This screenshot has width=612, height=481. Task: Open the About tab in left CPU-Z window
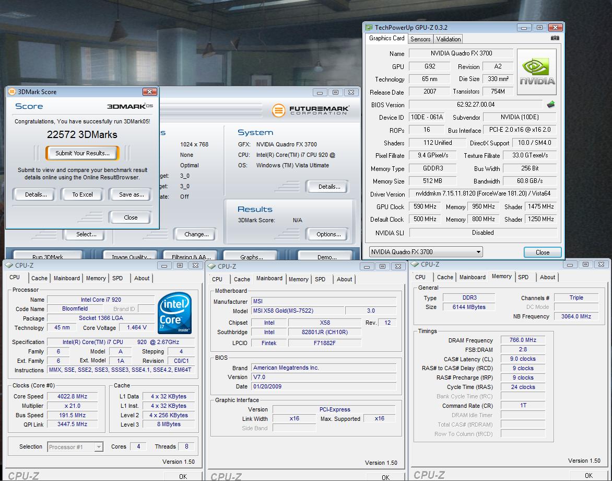point(142,278)
